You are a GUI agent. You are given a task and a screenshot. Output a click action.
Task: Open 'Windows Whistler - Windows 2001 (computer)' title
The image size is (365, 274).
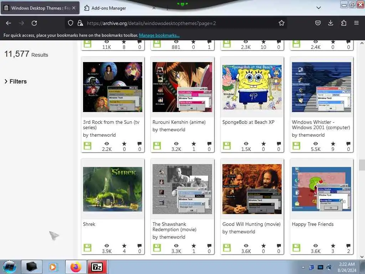point(321,125)
